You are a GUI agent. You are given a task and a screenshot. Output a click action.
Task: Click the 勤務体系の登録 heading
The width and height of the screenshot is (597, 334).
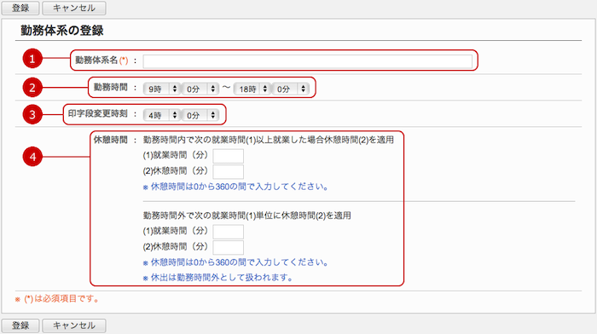(x=62, y=31)
